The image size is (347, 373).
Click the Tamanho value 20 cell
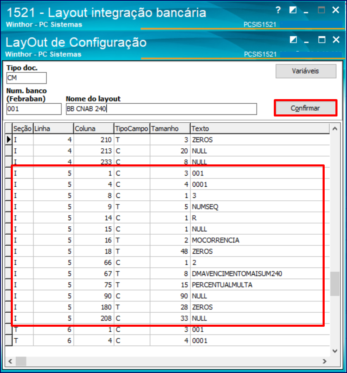tap(170, 151)
